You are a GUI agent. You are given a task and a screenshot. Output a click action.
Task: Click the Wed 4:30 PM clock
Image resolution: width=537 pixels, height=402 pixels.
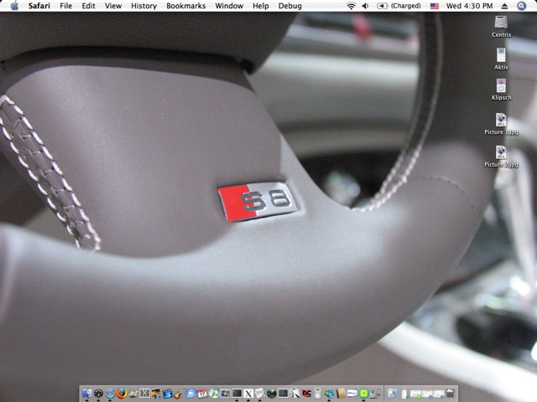click(470, 6)
